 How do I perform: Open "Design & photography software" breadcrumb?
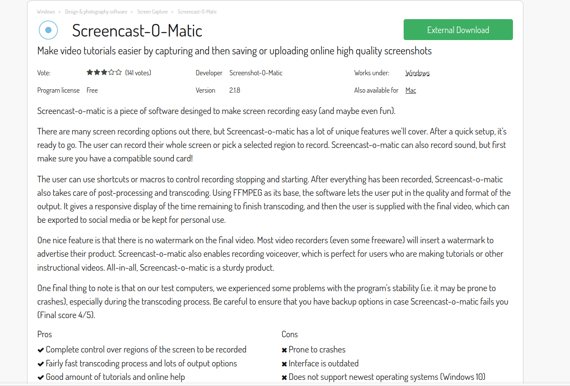[96, 12]
